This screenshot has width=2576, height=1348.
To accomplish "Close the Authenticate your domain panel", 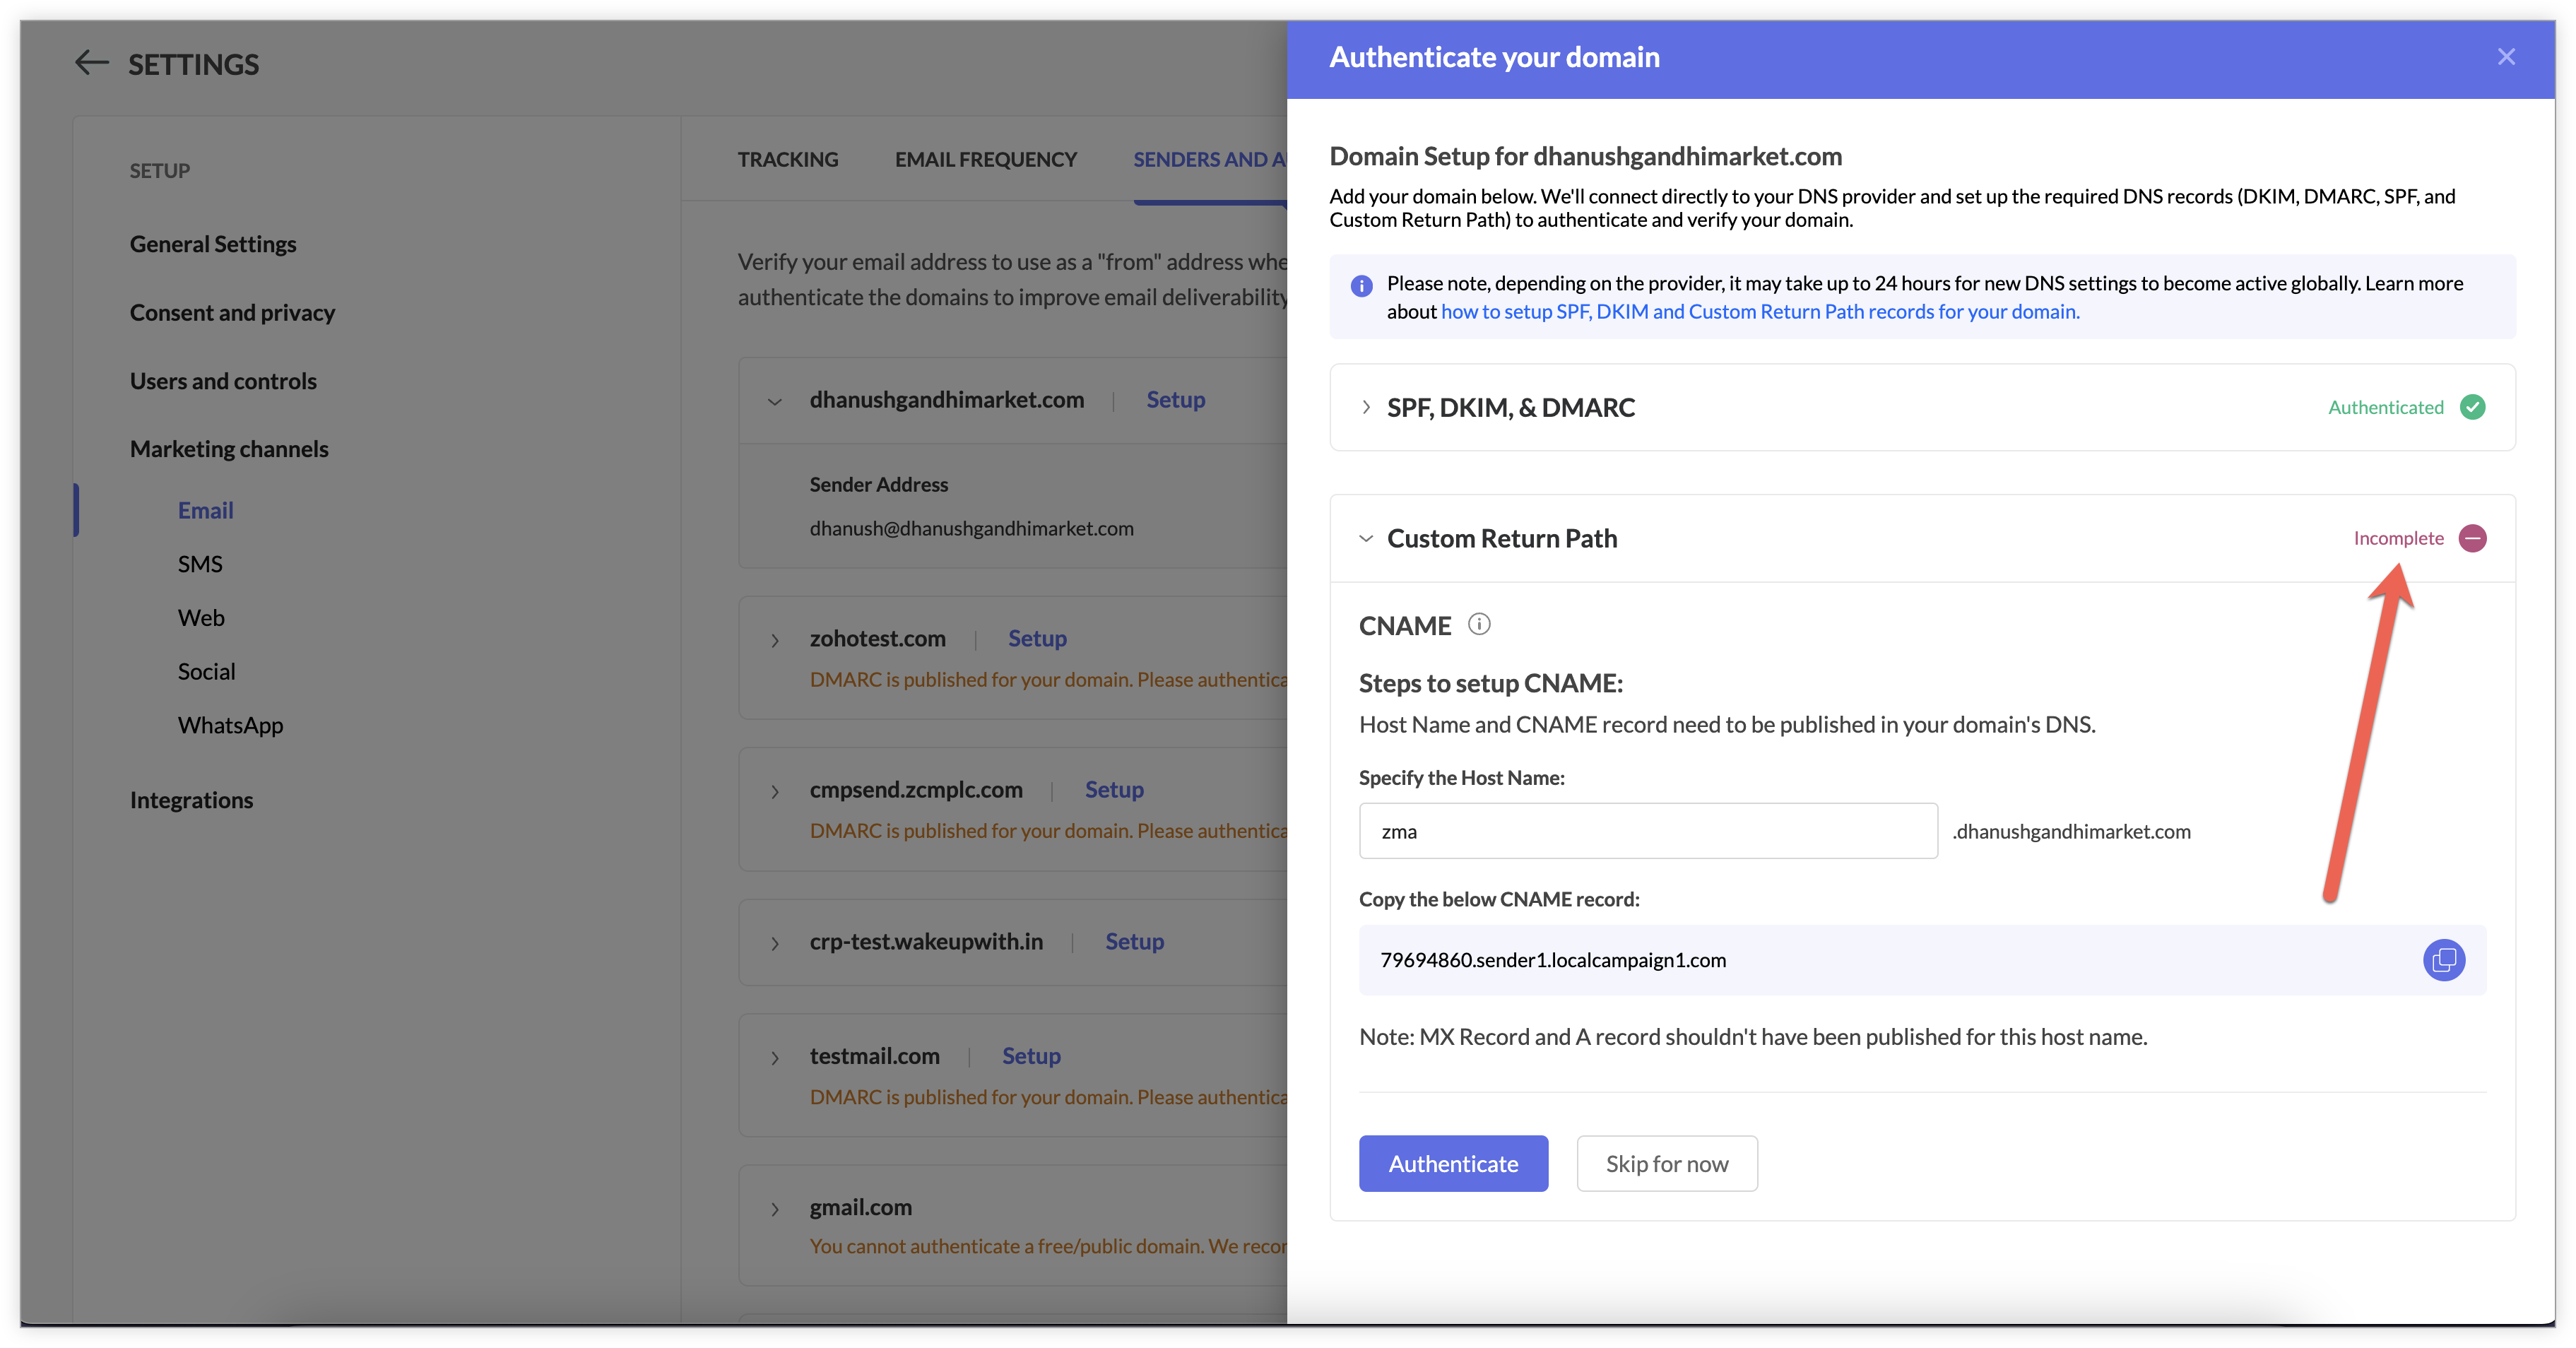I will click(2505, 57).
